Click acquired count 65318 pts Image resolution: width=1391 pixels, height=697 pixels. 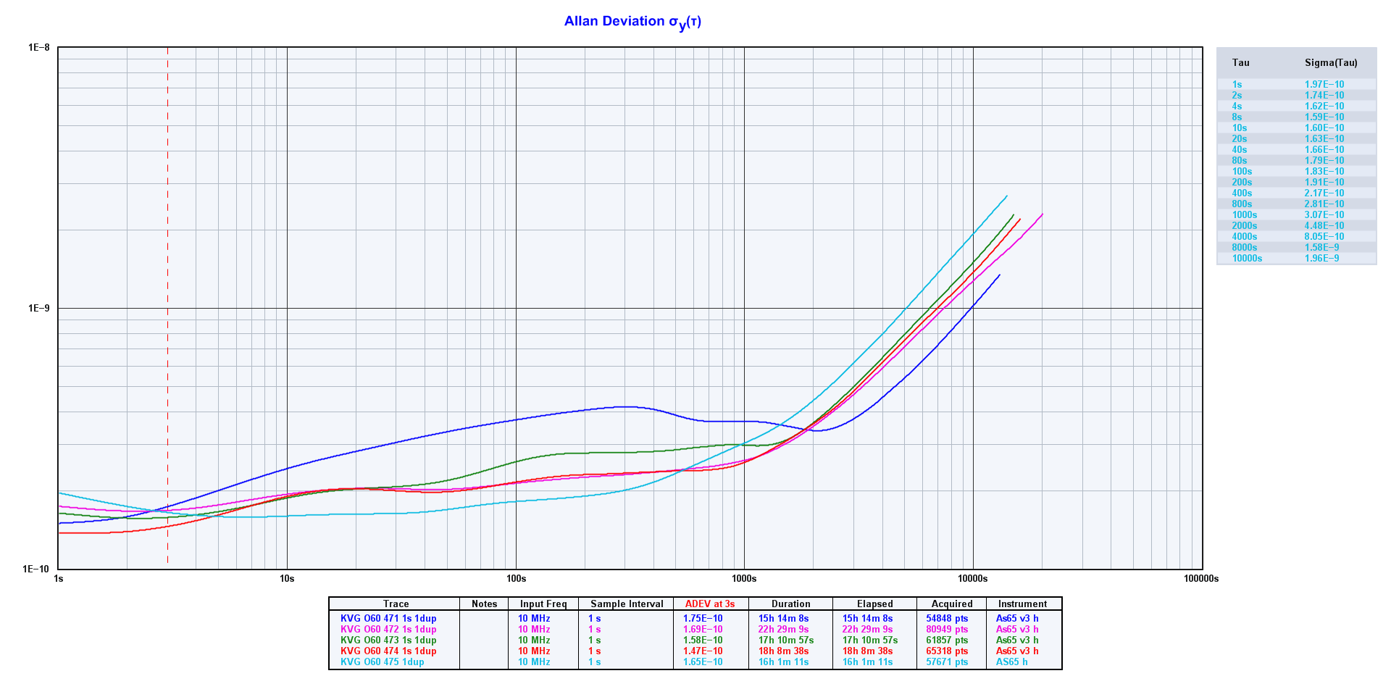click(x=947, y=651)
